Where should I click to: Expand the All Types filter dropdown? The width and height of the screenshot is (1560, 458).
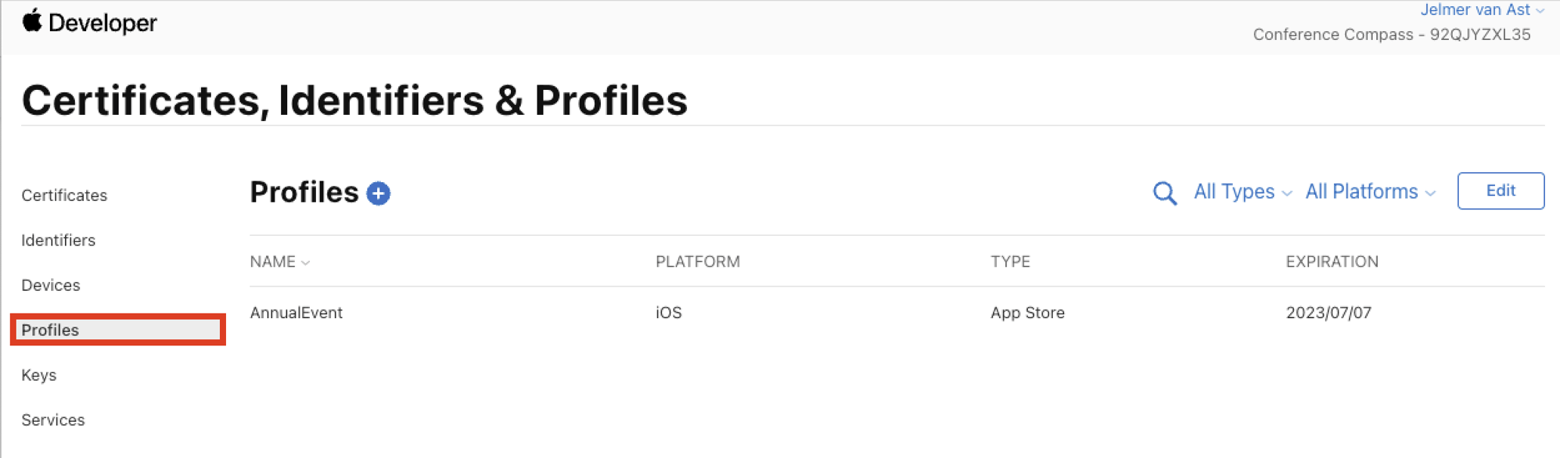tap(1243, 192)
